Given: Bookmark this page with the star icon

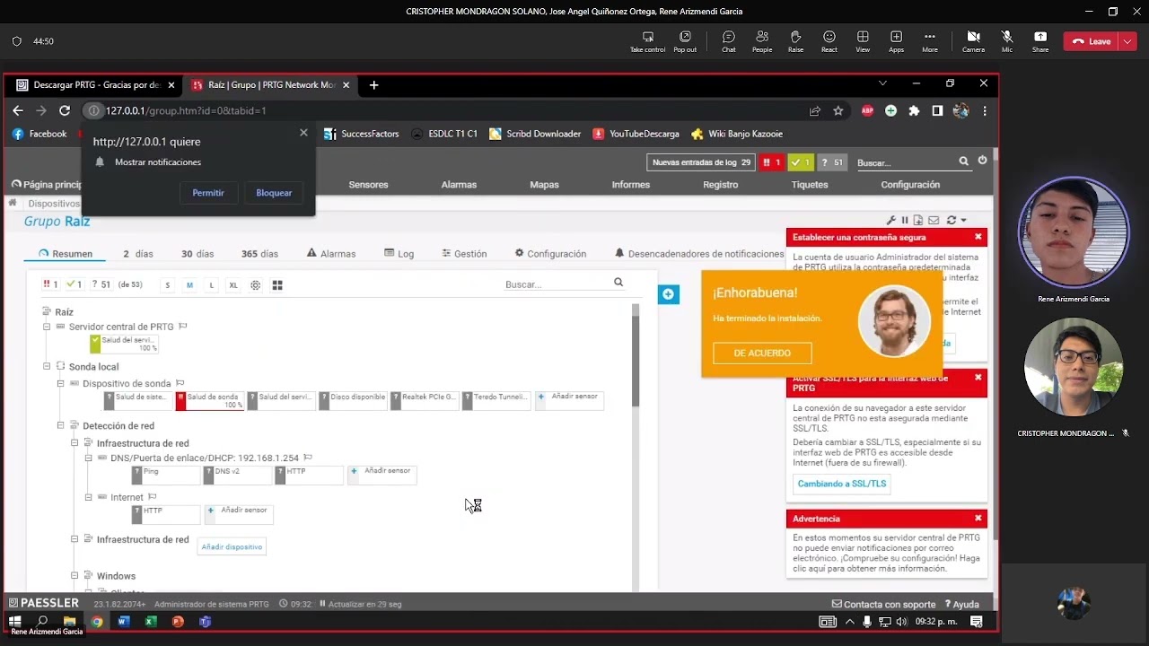Looking at the screenshot, I should 838,110.
